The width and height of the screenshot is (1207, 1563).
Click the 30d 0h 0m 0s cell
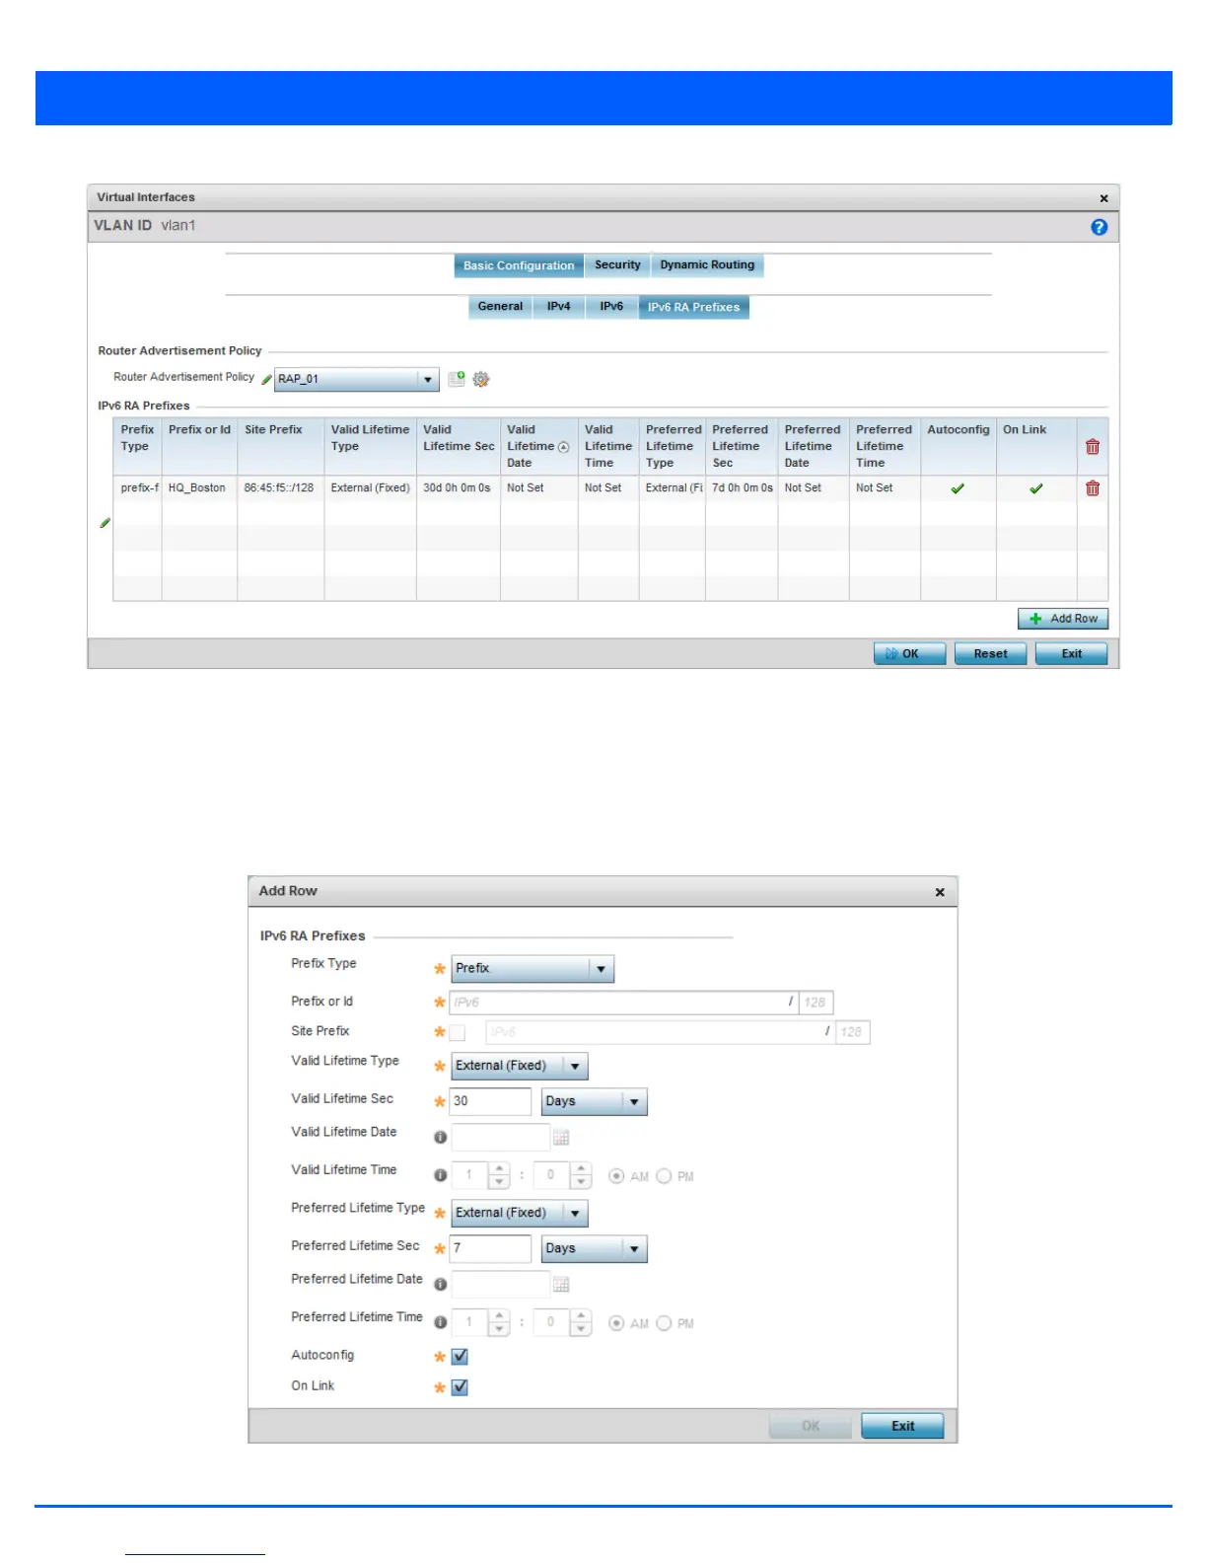[459, 488]
